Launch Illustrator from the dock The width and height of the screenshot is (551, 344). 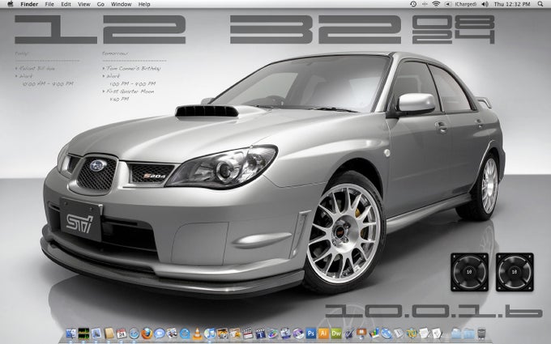point(323,333)
